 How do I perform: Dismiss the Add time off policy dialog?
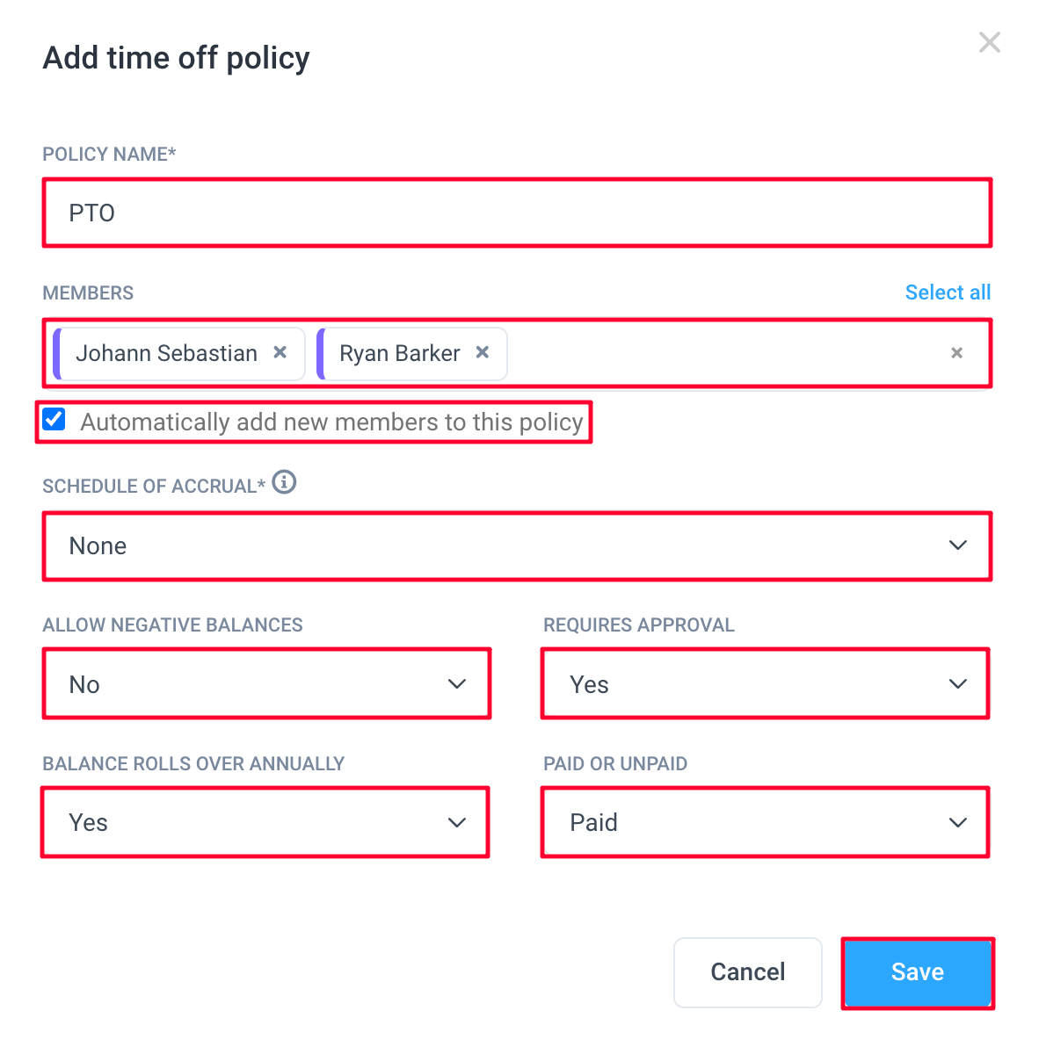[x=989, y=42]
